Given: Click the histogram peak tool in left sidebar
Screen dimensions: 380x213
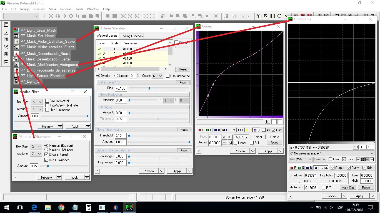Looking at the screenshot, I should coord(6,32).
